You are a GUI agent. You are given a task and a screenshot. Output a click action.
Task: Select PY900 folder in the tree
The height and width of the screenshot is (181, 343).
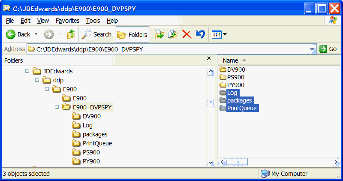91,161
